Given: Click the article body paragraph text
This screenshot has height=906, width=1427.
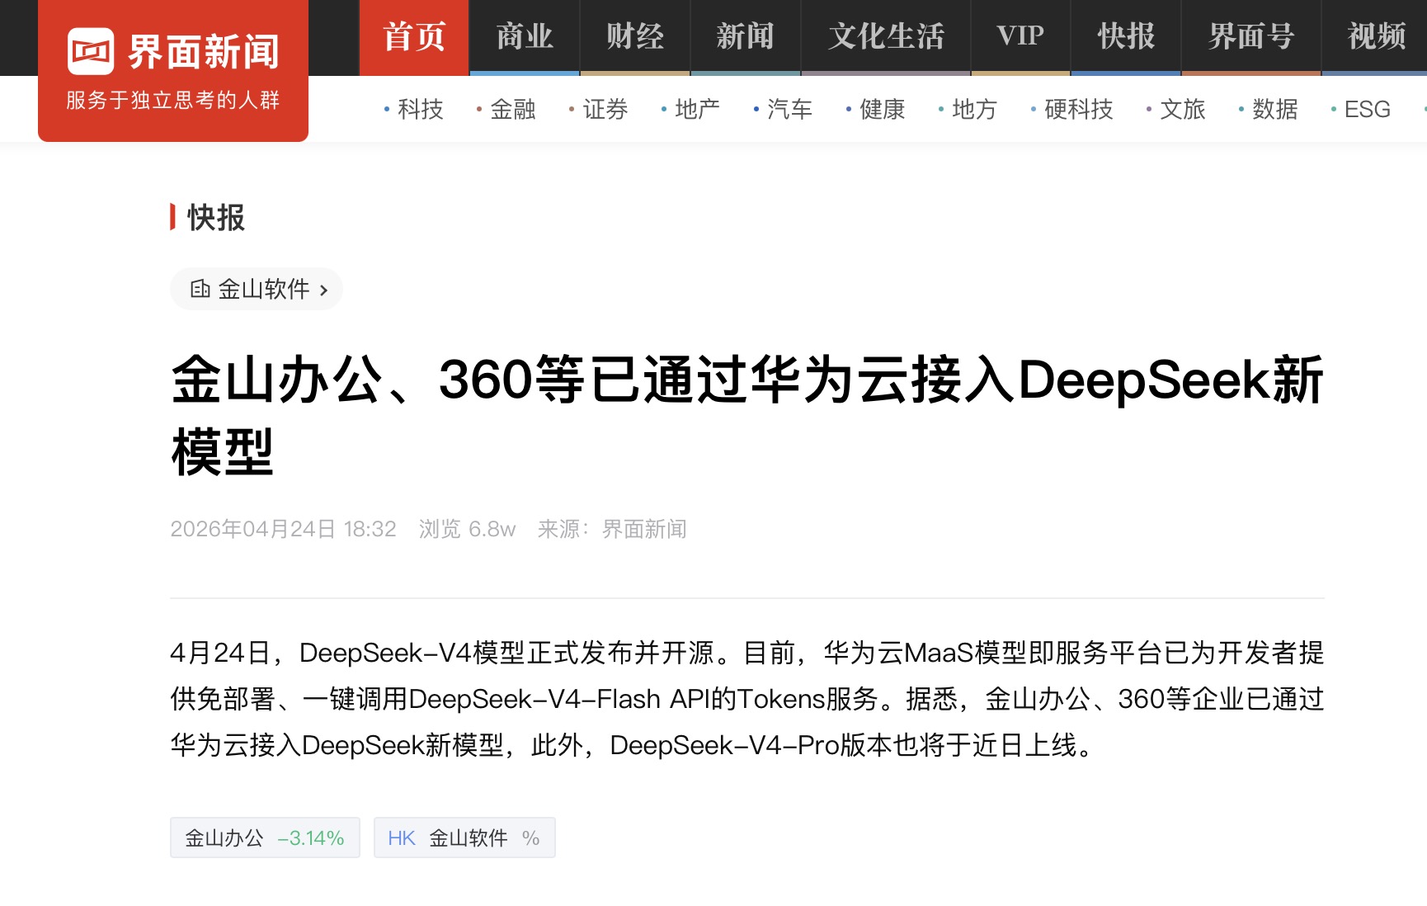Looking at the screenshot, I should tap(746, 699).
